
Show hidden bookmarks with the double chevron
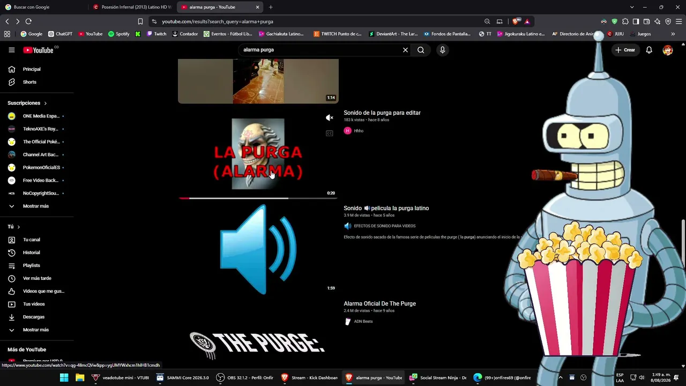673,34
